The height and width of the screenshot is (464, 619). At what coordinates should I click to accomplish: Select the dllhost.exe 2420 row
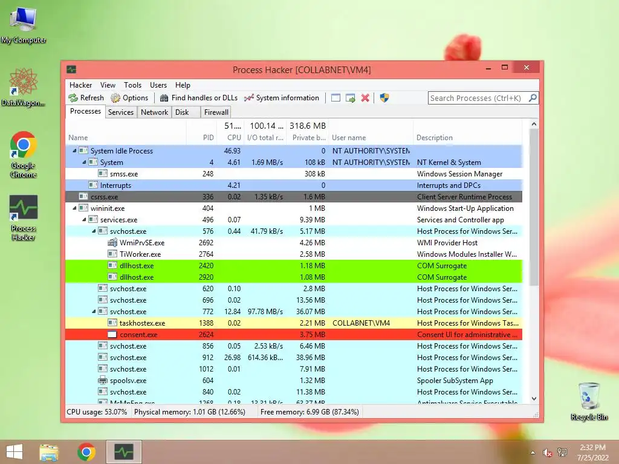click(x=294, y=266)
